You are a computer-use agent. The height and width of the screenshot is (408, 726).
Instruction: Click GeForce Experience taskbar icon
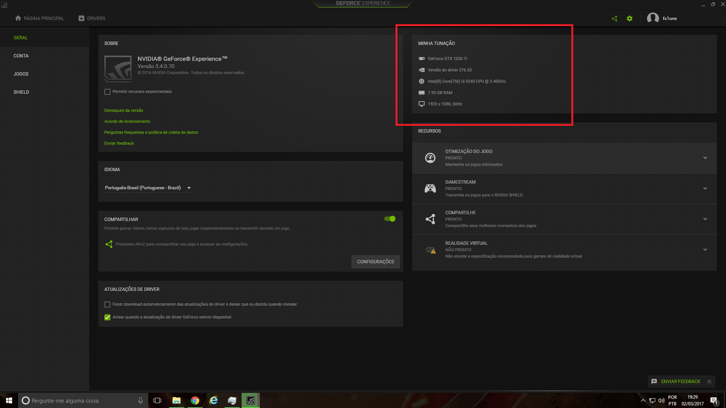[x=251, y=400]
